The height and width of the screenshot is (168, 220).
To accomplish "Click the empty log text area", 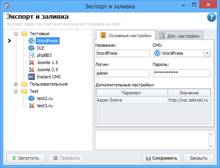I will tap(152, 140).
